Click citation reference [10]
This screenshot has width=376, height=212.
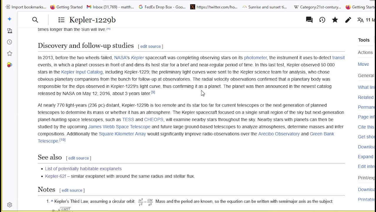(x=62, y=140)
